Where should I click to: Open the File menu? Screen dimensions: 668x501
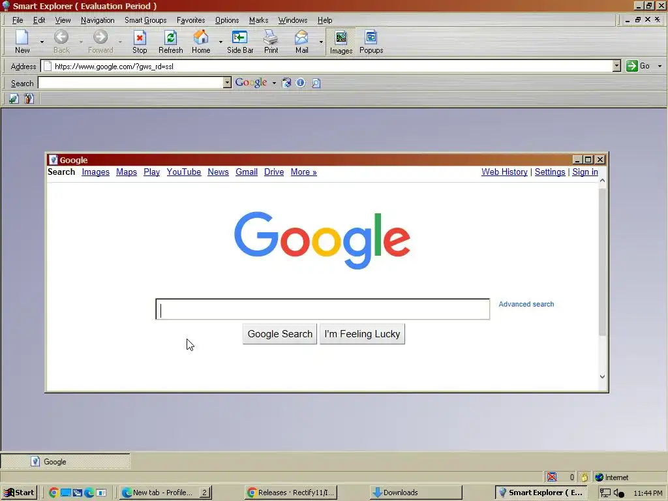pyautogui.click(x=18, y=20)
